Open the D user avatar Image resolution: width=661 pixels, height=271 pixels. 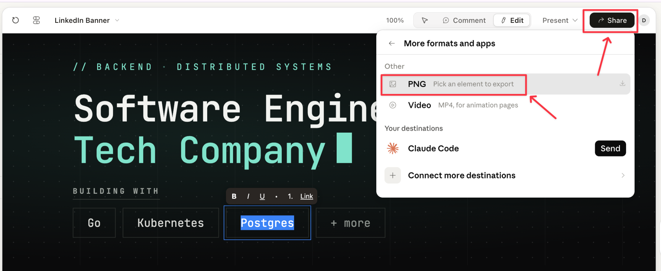(644, 20)
